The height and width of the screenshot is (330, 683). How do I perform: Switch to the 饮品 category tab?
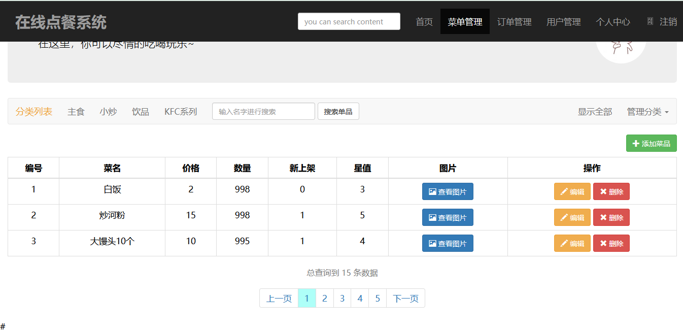141,111
